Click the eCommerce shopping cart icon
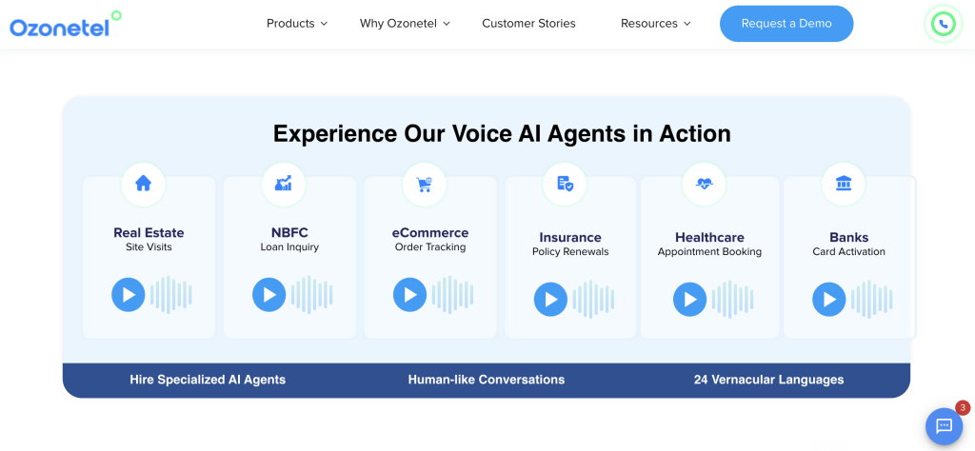This screenshot has width=975, height=451. pyautogui.click(x=425, y=184)
